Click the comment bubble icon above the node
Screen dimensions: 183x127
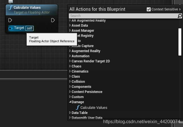[x=10, y=1]
